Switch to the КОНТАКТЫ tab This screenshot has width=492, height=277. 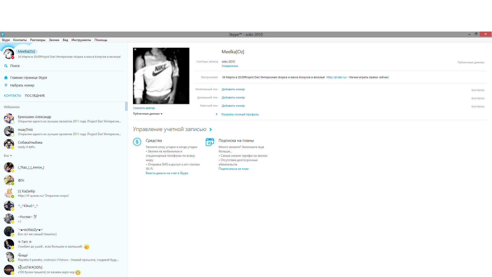(x=12, y=96)
